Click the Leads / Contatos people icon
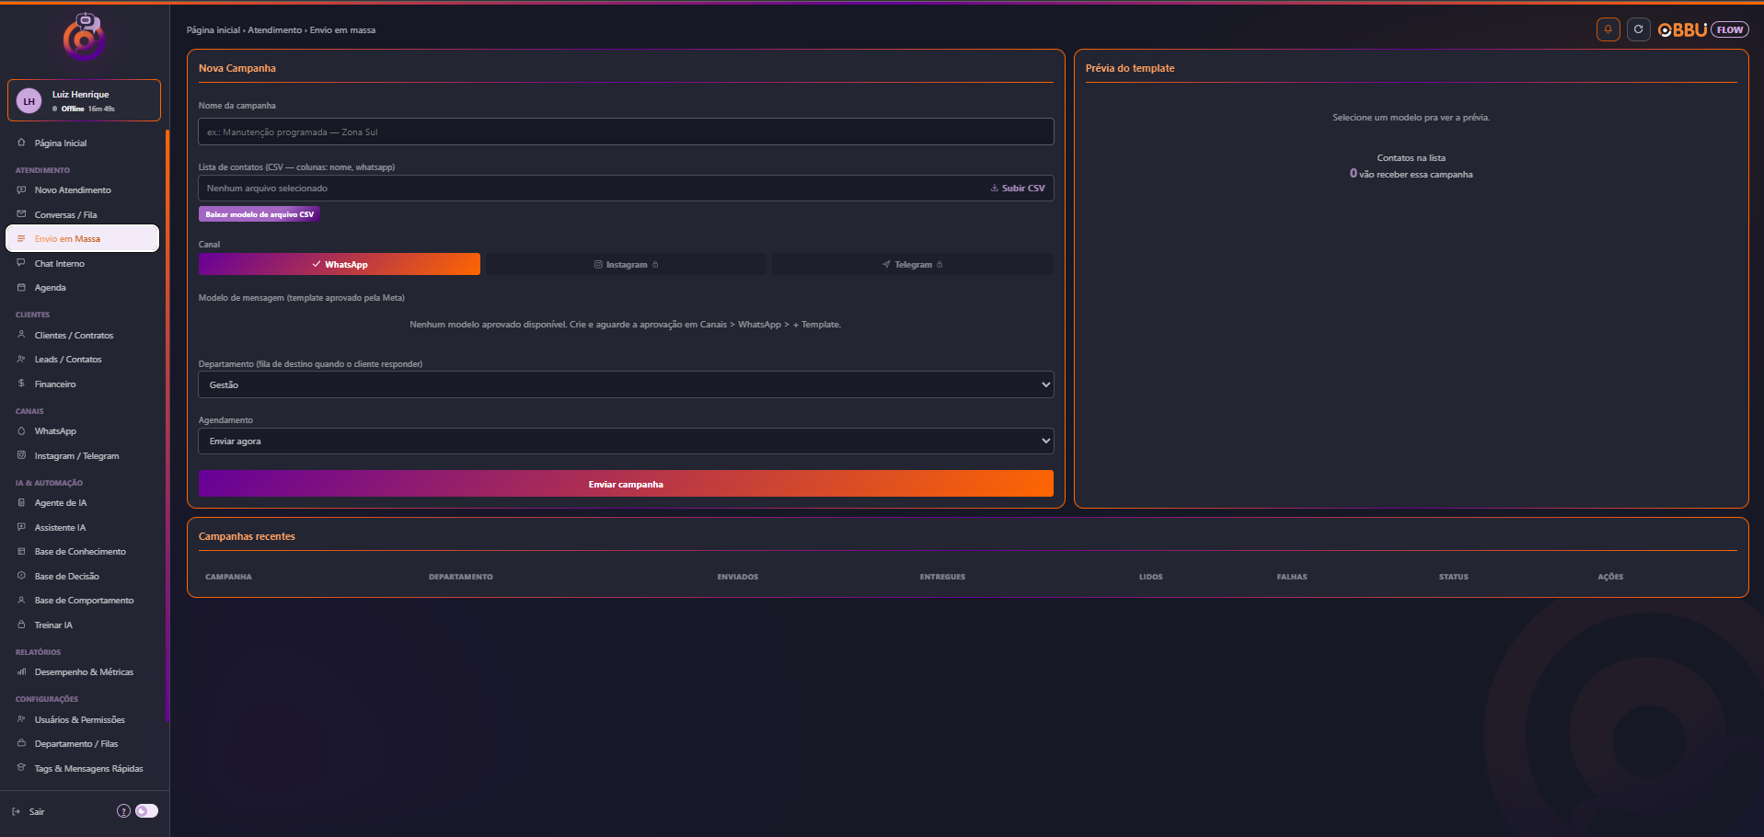Image resolution: width=1764 pixels, height=837 pixels. click(21, 360)
